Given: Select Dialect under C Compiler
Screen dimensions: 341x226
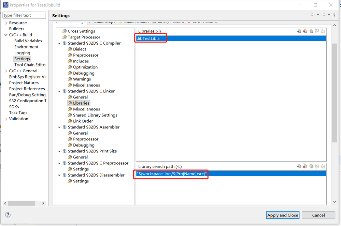Looking at the screenshot, I should click(80, 49).
